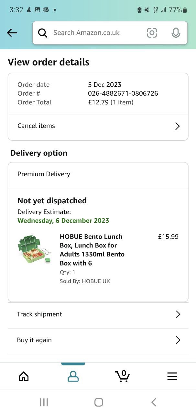Tap the Android recent apps button
196x415 pixels.
44,402
